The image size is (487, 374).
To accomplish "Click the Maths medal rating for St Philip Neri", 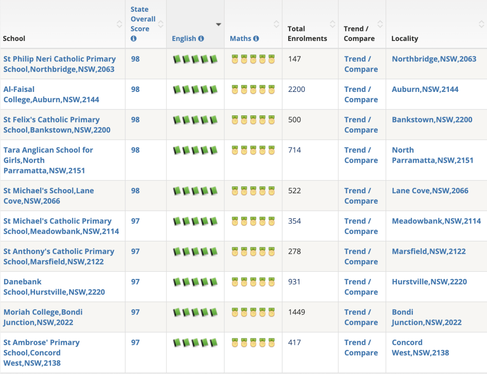I will coord(253,59).
